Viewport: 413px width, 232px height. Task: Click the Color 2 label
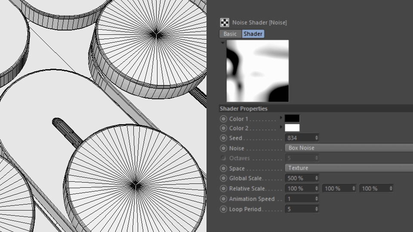click(239, 128)
